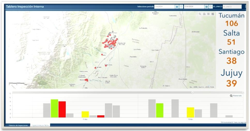Click the tallest green bar on 11 Abr
This screenshot has width=250, height=131.
tap(54, 108)
